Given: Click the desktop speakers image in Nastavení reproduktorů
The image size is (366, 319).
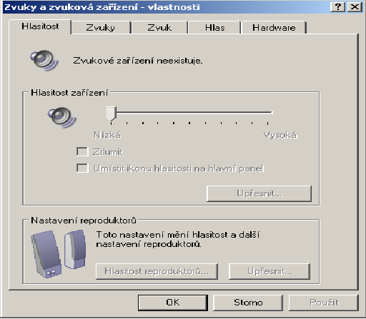Looking at the screenshot, I should point(59,253).
